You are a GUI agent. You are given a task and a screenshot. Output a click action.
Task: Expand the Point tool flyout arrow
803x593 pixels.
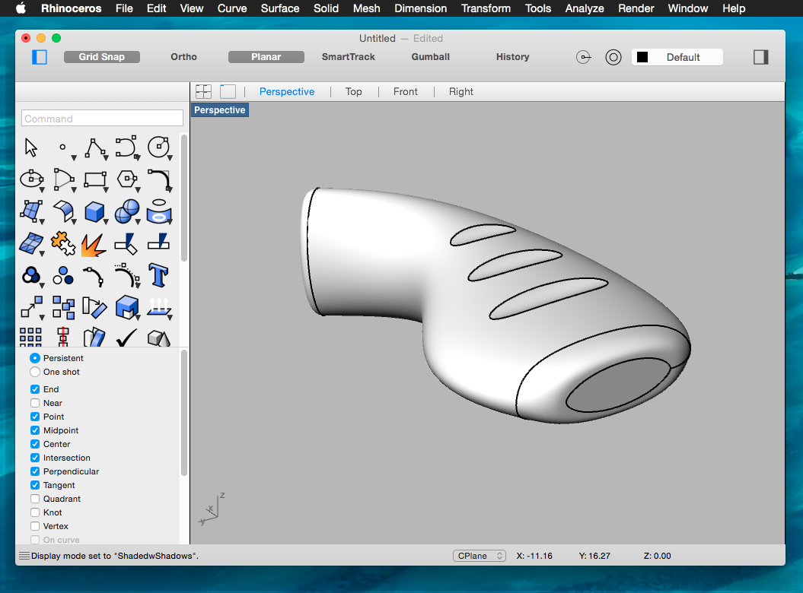click(x=74, y=157)
